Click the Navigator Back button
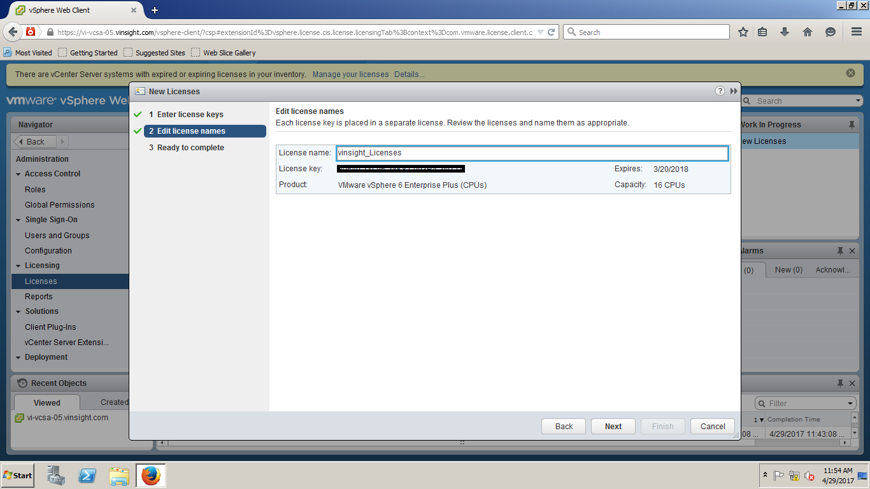The height and width of the screenshot is (489, 870). click(36, 141)
